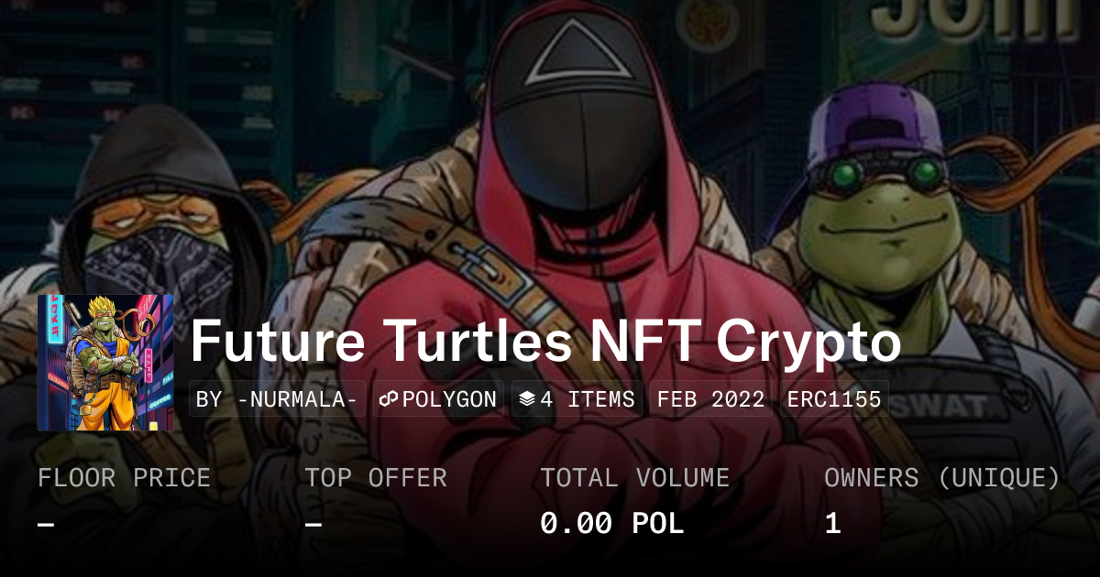Click the top offer dash value
1100x577 pixels.
coord(313,524)
